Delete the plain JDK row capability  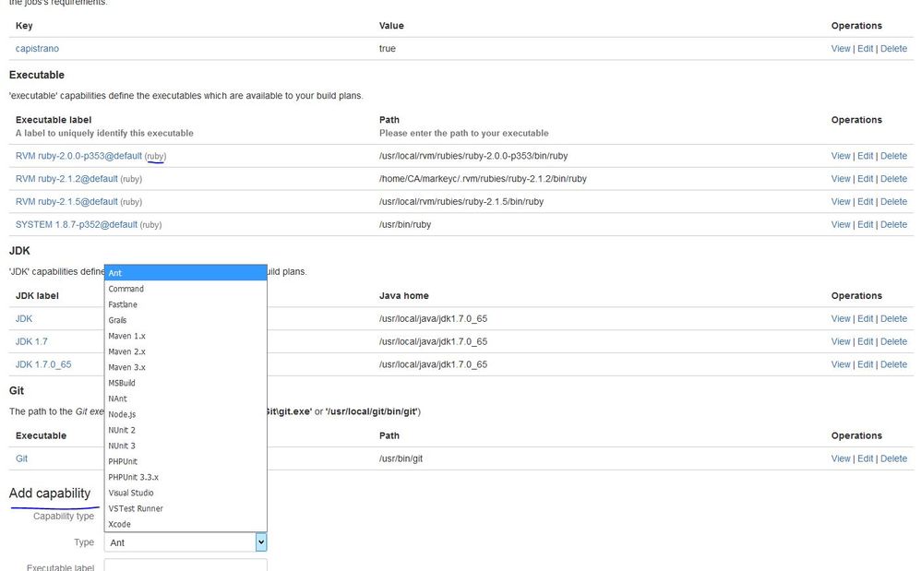click(x=893, y=318)
